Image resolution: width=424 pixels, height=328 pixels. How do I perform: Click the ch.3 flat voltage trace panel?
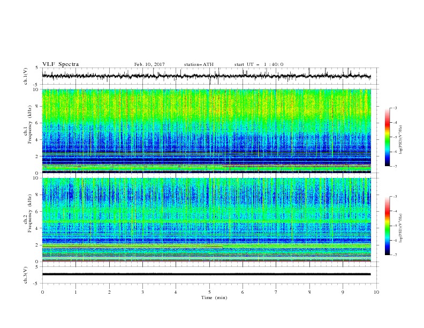[x=210, y=275]
